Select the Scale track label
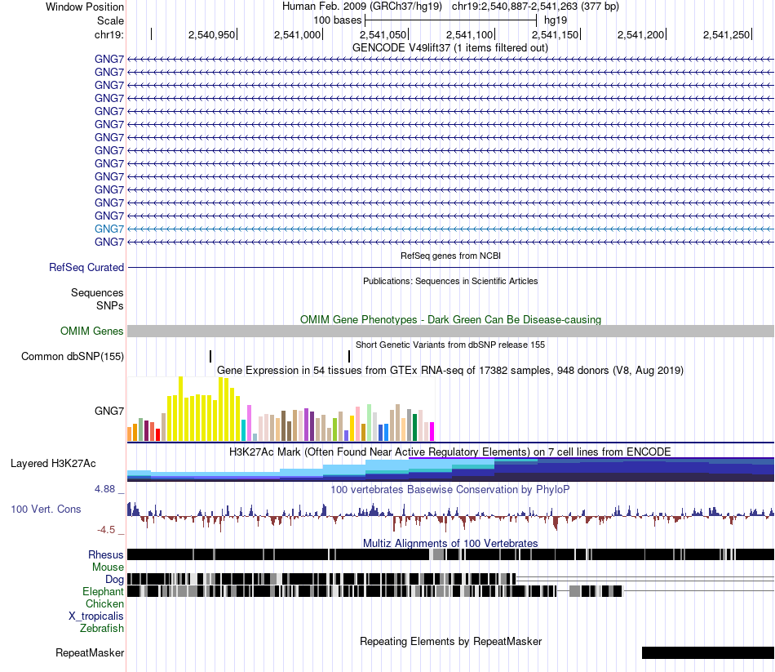This screenshot has height=672, width=775. 110,20
